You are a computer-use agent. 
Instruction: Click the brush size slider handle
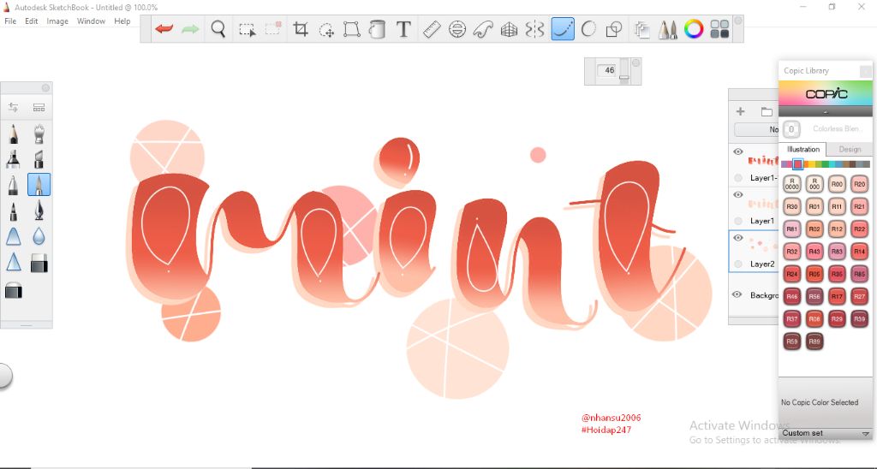(x=624, y=78)
